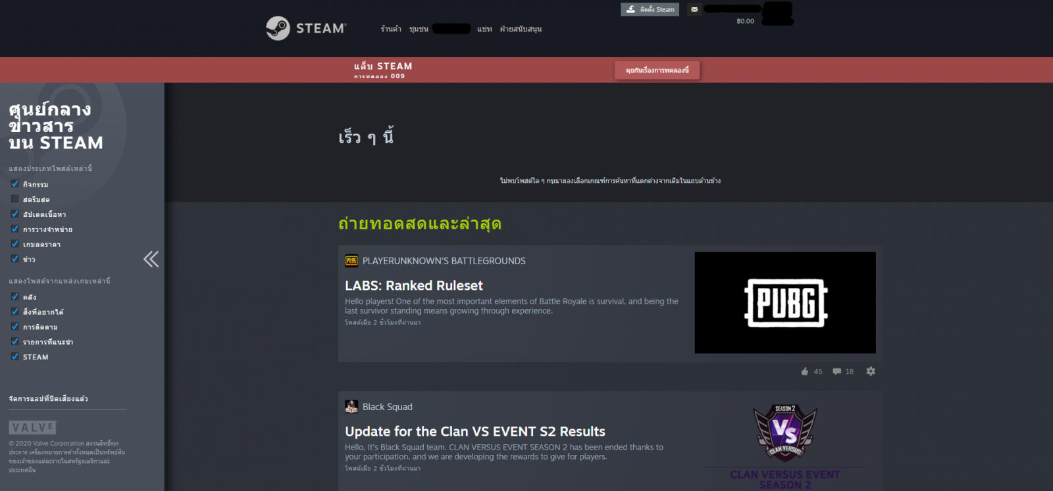Toggle the สิ่งที่อยากได้ source checkbox

click(x=14, y=312)
